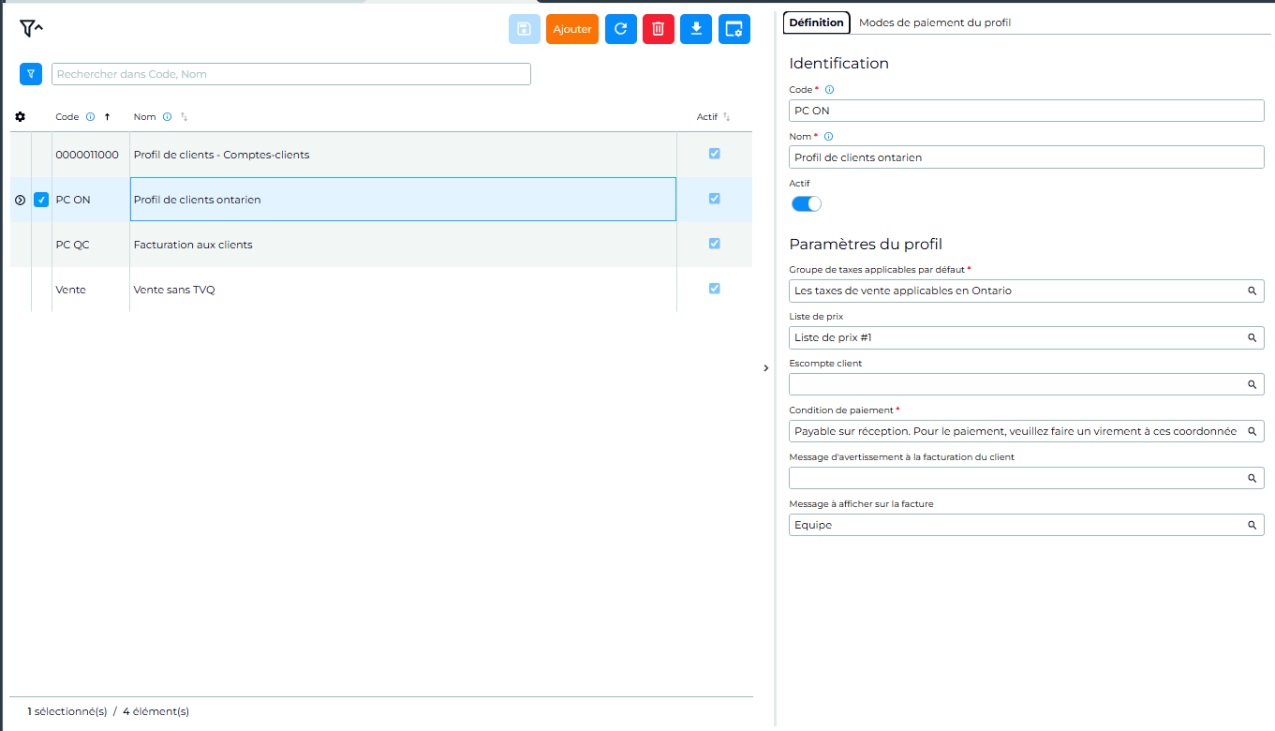Image resolution: width=1275 pixels, height=731 pixels.
Task: Open Condition de paiement lookup
Action: (1252, 431)
